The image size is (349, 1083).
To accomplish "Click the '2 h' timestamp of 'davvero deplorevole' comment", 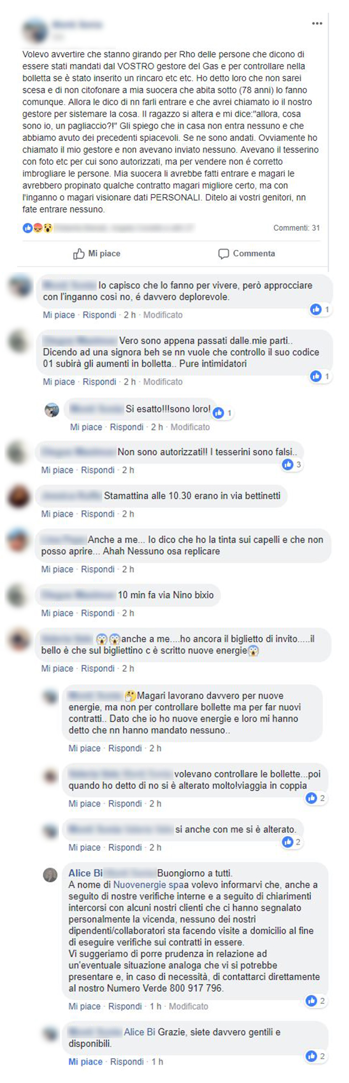I will pyautogui.click(x=130, y=315).
